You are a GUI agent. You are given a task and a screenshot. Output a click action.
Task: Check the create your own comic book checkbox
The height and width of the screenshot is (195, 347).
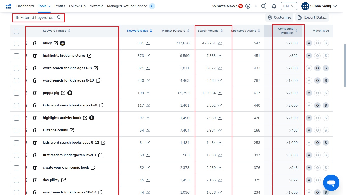pos(17,168)
